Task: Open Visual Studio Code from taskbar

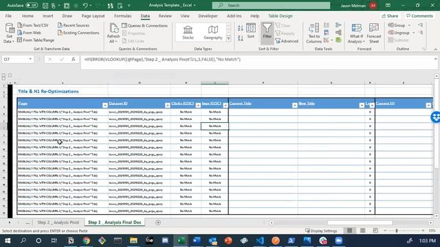Action: [x=260, y=241]
